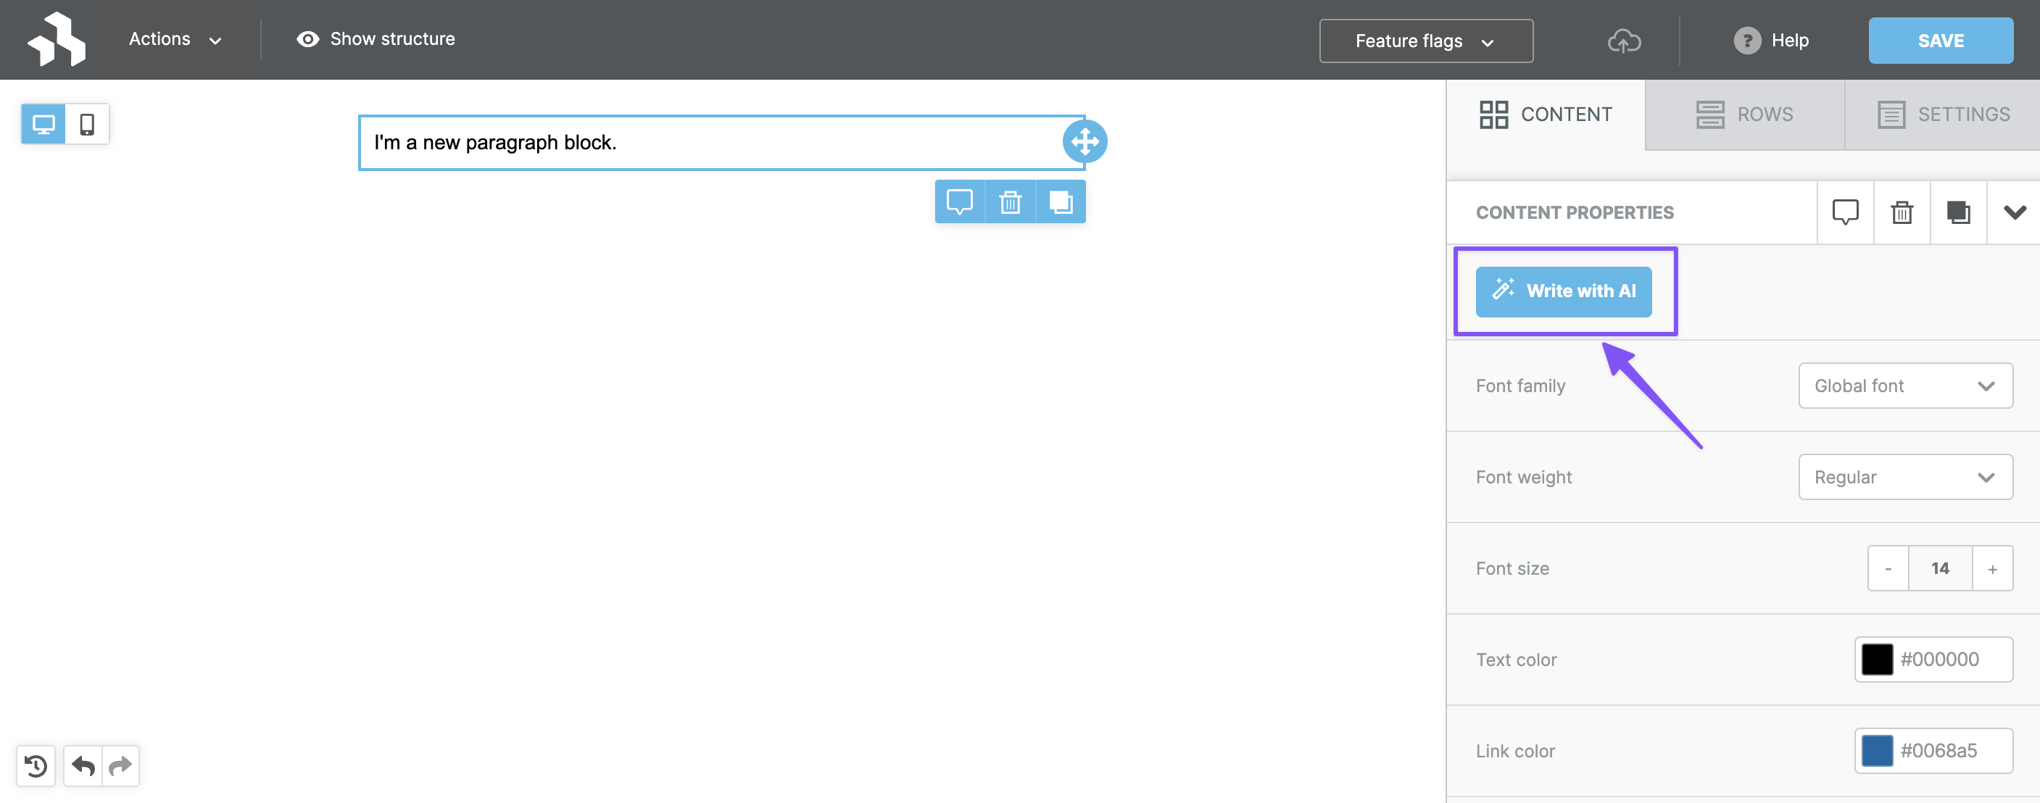Click the Write with AI button

pos(1563,291)
